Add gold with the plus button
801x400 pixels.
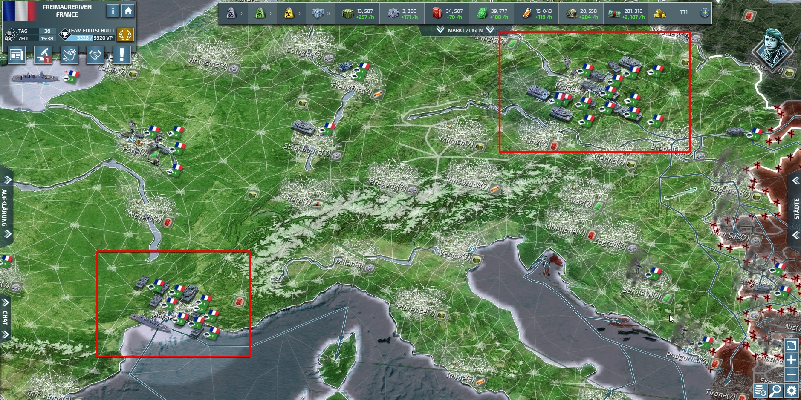point(705,13)
